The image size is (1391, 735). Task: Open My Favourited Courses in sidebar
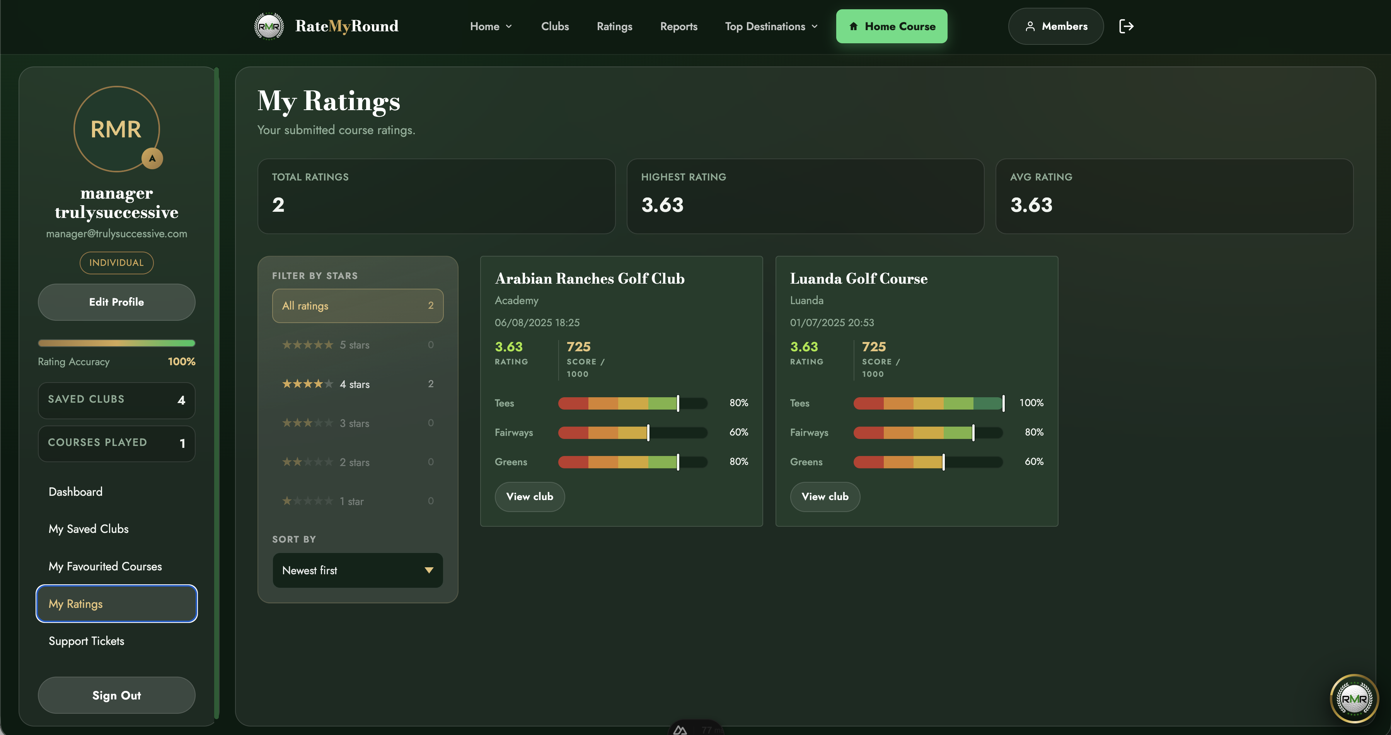(x=117, y=567)
